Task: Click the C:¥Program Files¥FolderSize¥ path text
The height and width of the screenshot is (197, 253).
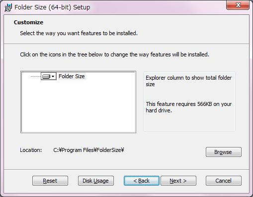Action: pos(88,150)
